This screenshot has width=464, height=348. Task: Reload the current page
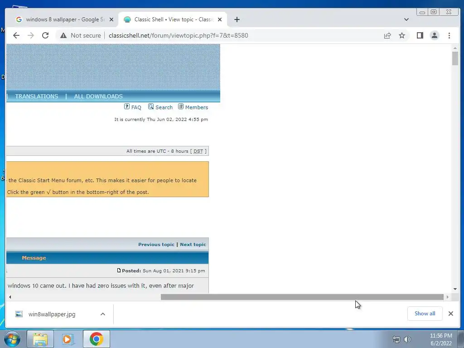click(45, 35)
